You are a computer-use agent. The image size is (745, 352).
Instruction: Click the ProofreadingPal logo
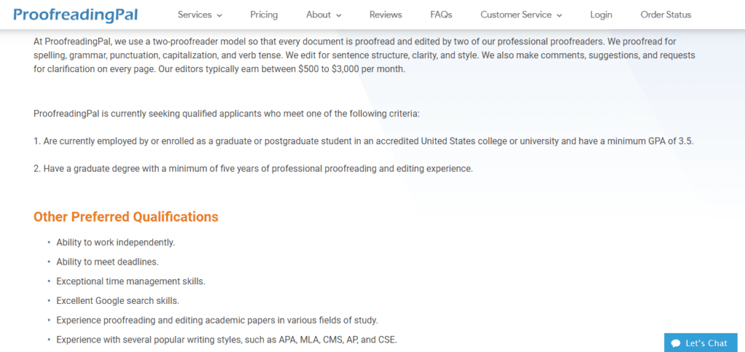(x=76, y=15)
